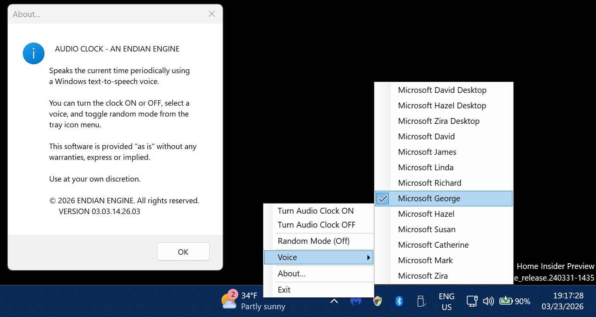
Task: Click the Malwarebytes tray icon
Action: pos(356,301)
